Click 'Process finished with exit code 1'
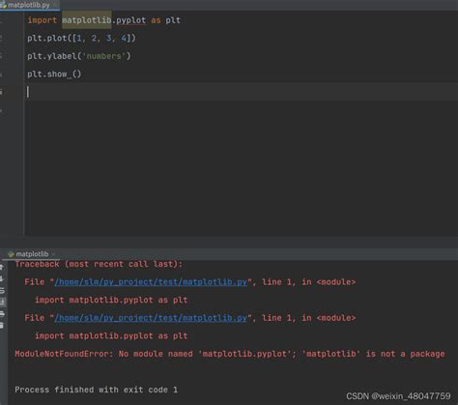Viewport: 458px width, 405px height. pos(96,390)
